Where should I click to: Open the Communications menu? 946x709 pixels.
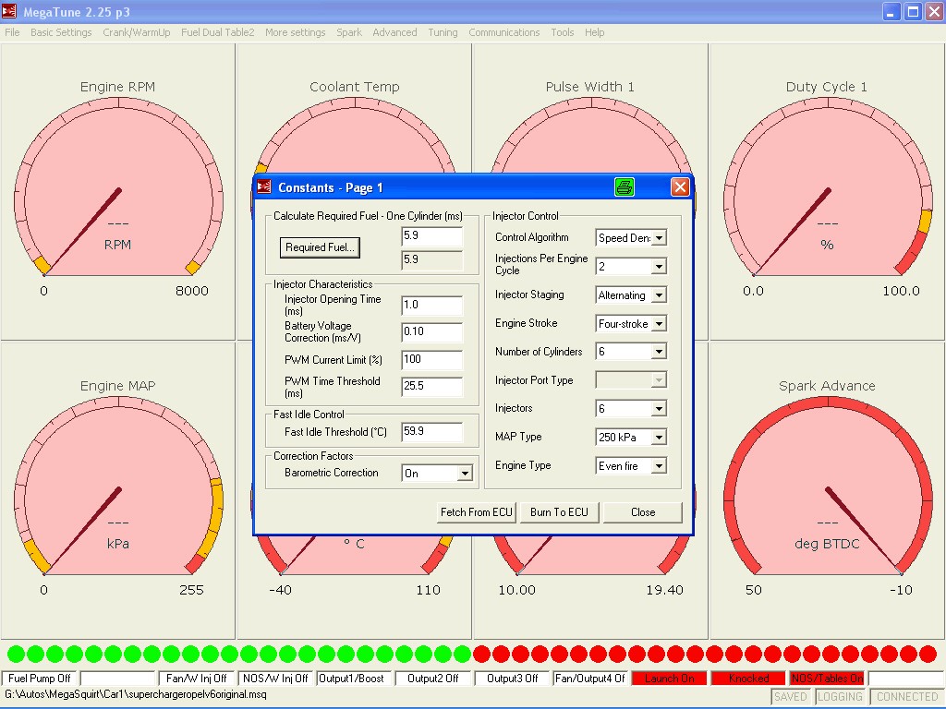[503, 32]
